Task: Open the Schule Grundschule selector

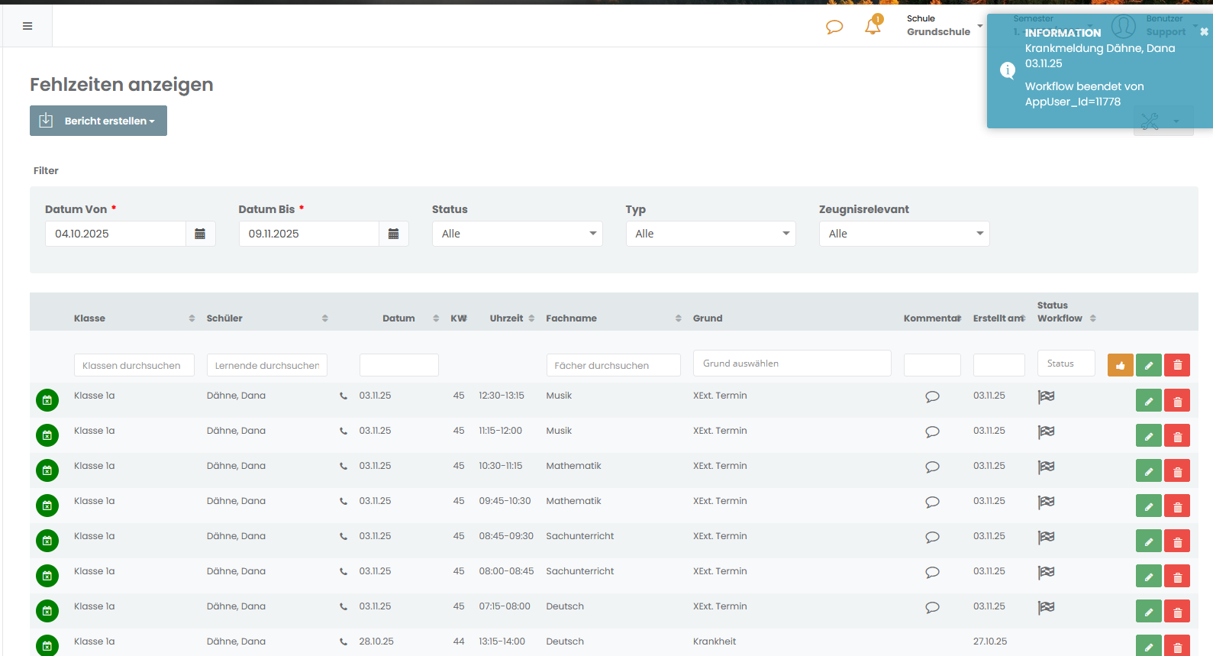Action: [x=944, y=25]
